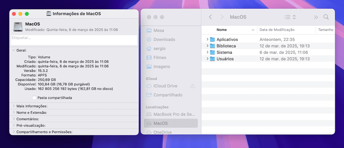Select MacOS volume in sidebar
This screenshot has height=148, width=344.
tap(171, 123)
